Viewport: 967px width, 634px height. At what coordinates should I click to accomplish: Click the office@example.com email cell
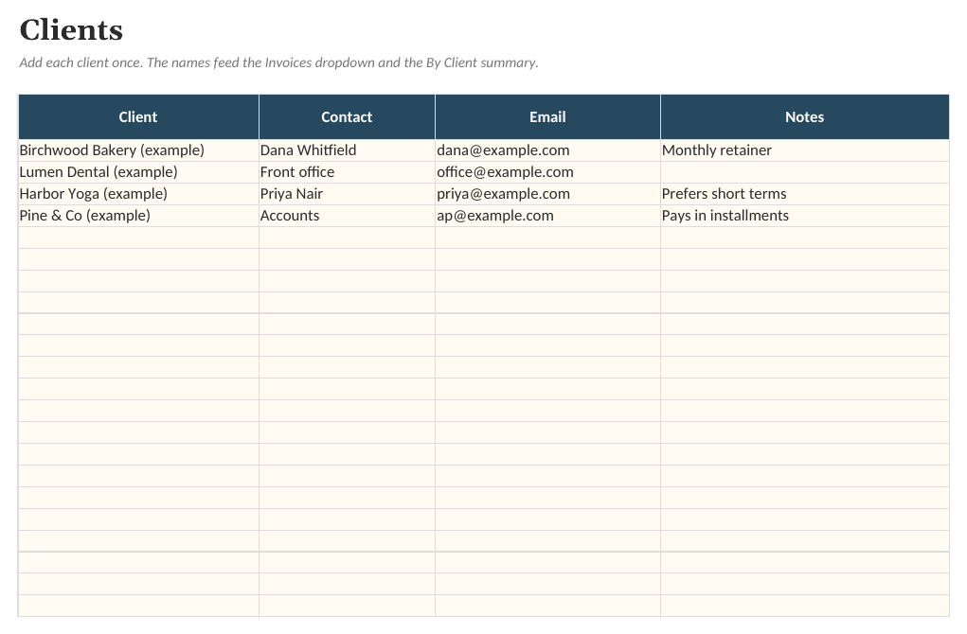[x=547, y=172]
